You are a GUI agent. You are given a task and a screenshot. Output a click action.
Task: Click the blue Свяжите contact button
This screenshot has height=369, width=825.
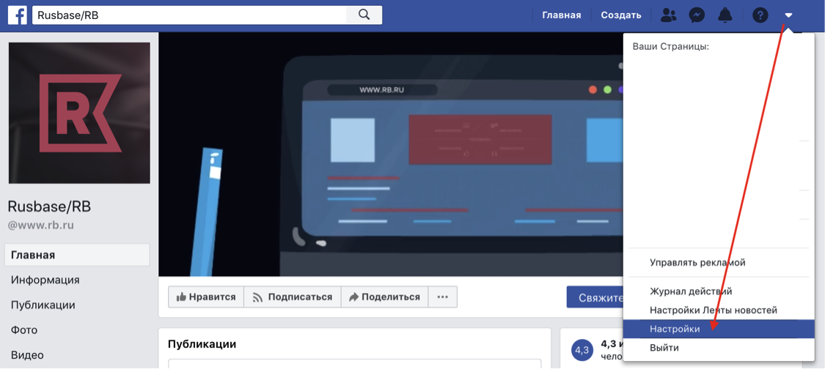(x=595, y=297)
